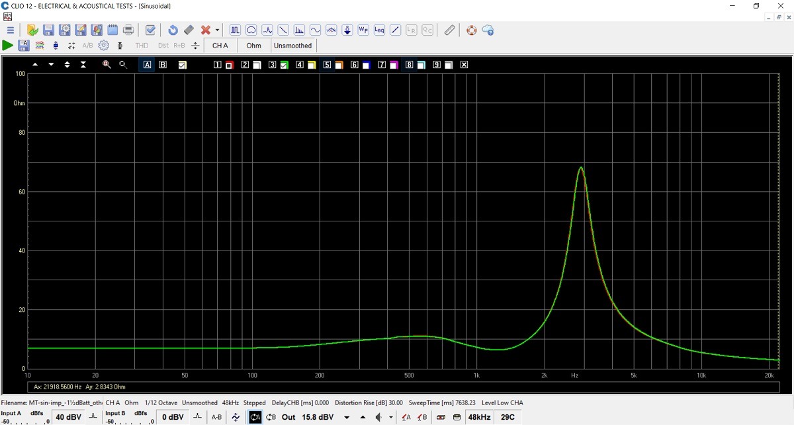The width and height of the screenshot is (794, 425).
Task: Click the 29C temperature display
Action: [508, 417]
